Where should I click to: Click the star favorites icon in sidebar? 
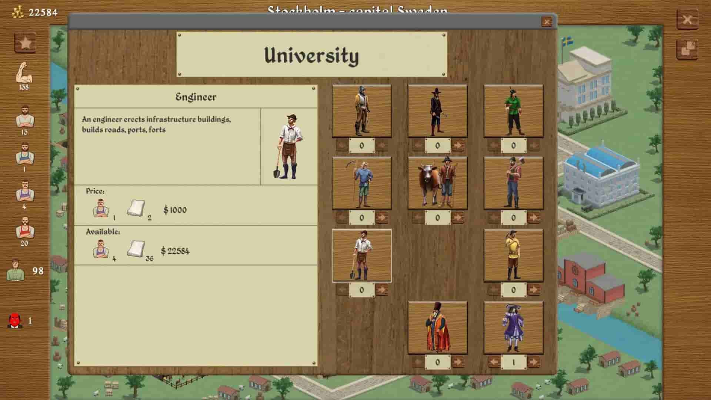[25, 43]
